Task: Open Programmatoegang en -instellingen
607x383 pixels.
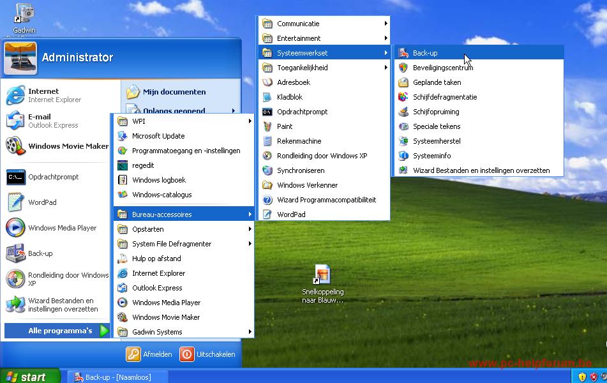Action: [x=184, y=151]
